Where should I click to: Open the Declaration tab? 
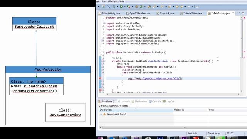coord(139,102)
